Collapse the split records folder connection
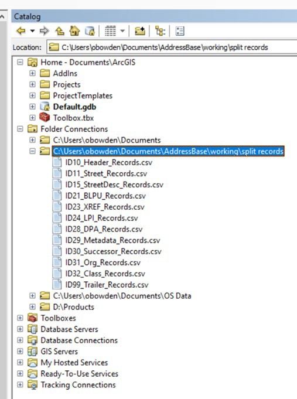Screen dimensions: 297x399 [x=32, y=151]
